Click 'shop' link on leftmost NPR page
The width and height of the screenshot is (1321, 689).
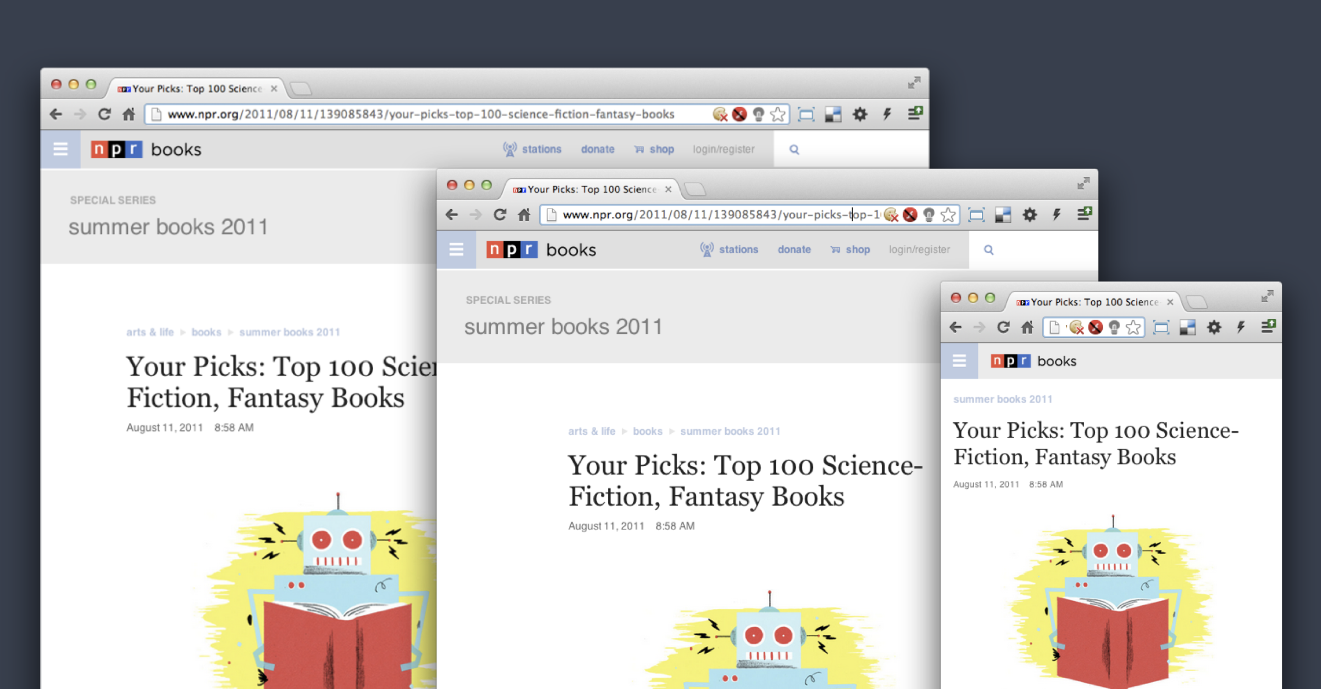coord(661,149)
